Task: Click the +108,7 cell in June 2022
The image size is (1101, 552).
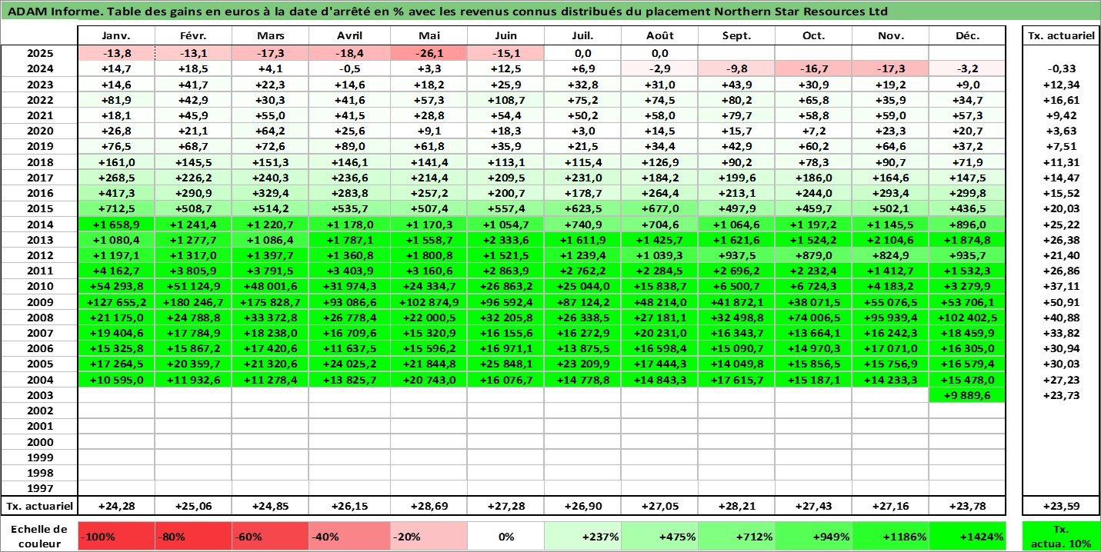Action: (506, 100)
